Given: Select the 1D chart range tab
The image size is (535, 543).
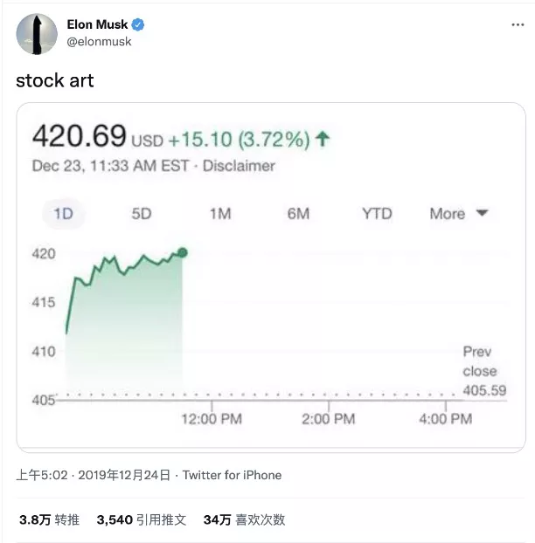Looking at the screenshot, I should point(63,213).
